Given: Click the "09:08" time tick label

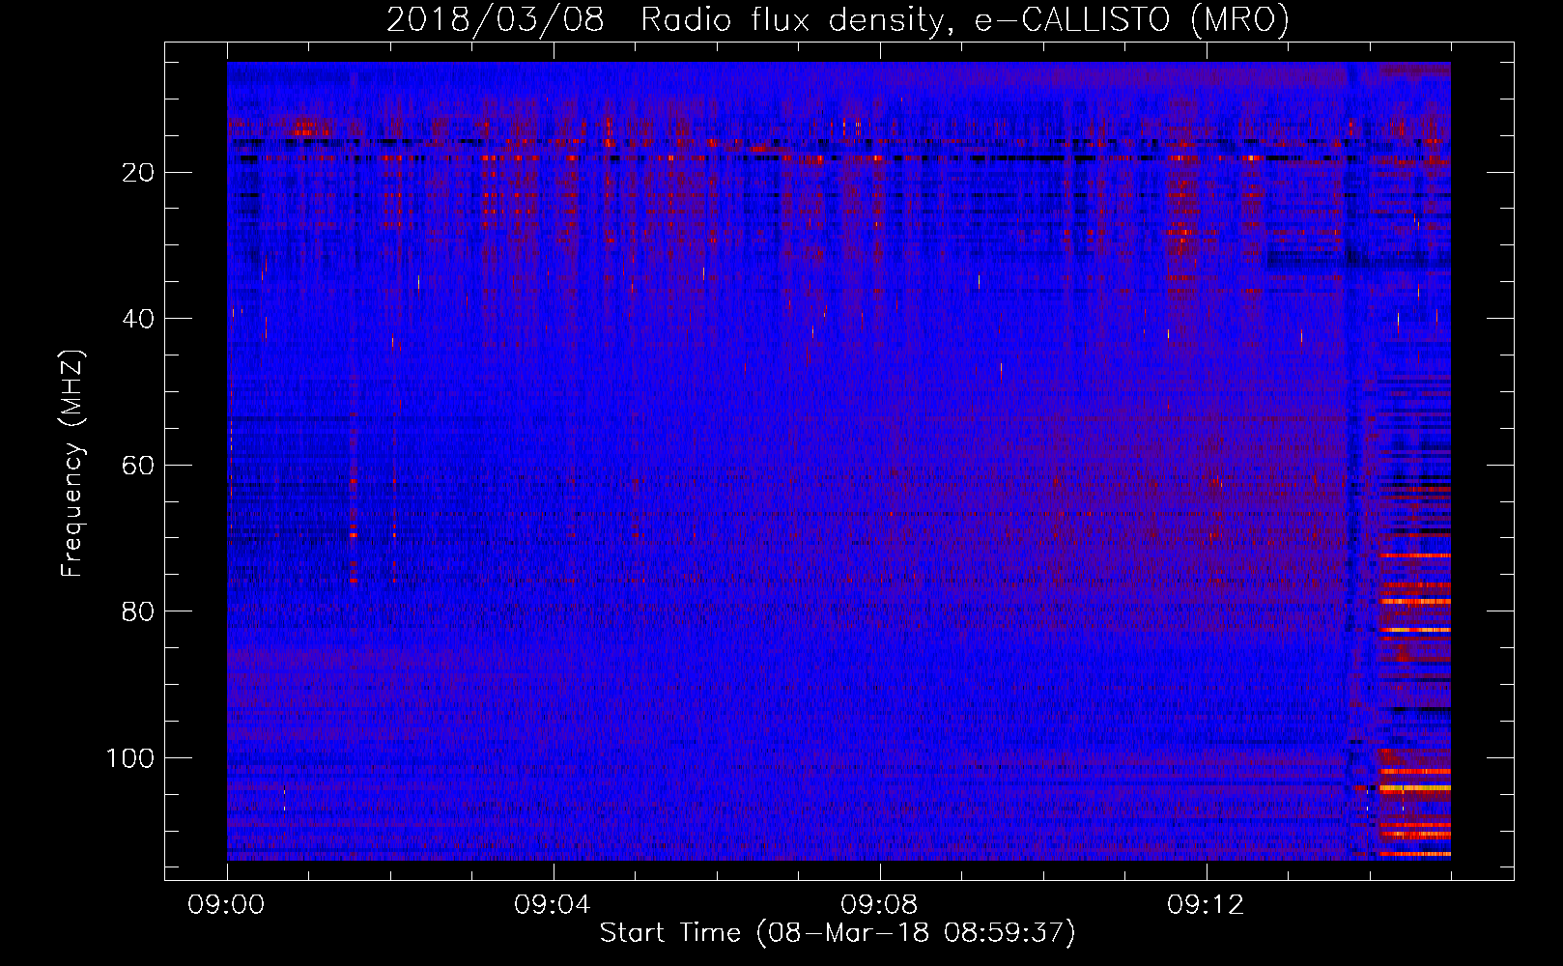Looking at the screenshot, I should pos(879,905).
